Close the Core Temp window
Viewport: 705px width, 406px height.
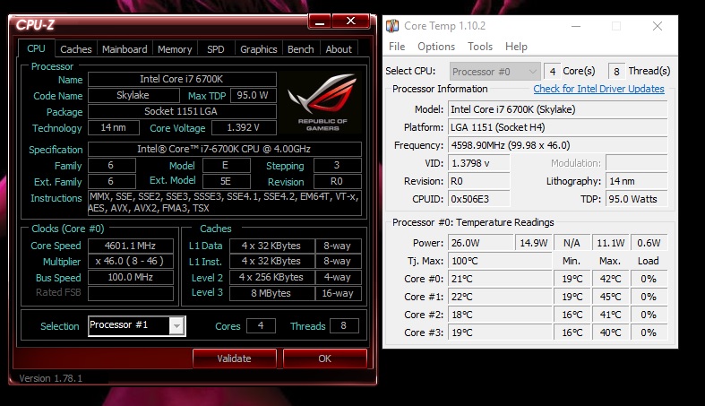[658, 26]
